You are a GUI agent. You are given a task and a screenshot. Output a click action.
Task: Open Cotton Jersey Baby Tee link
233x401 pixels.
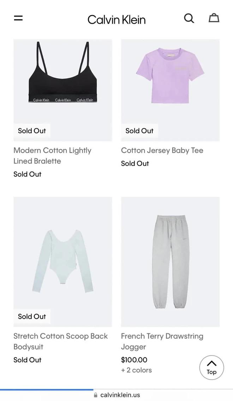pyautogui.click(x=162, y=150)
